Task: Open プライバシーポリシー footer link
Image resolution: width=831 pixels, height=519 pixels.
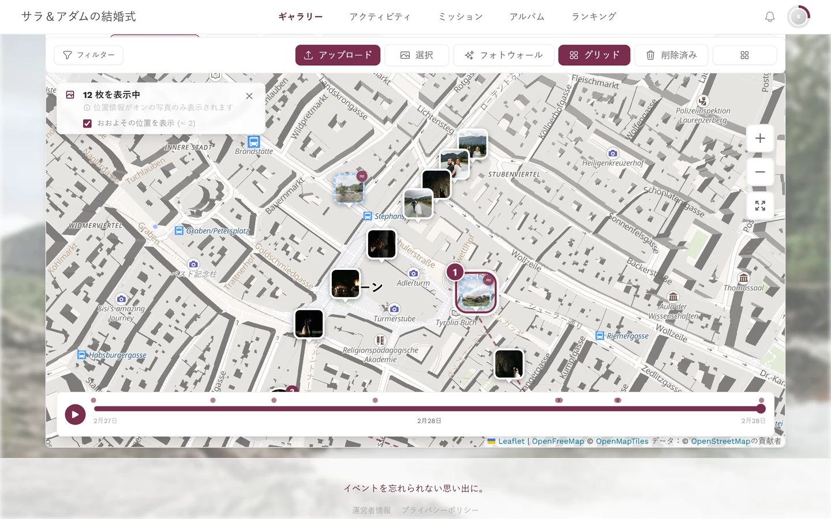Action: coord(440,510)
